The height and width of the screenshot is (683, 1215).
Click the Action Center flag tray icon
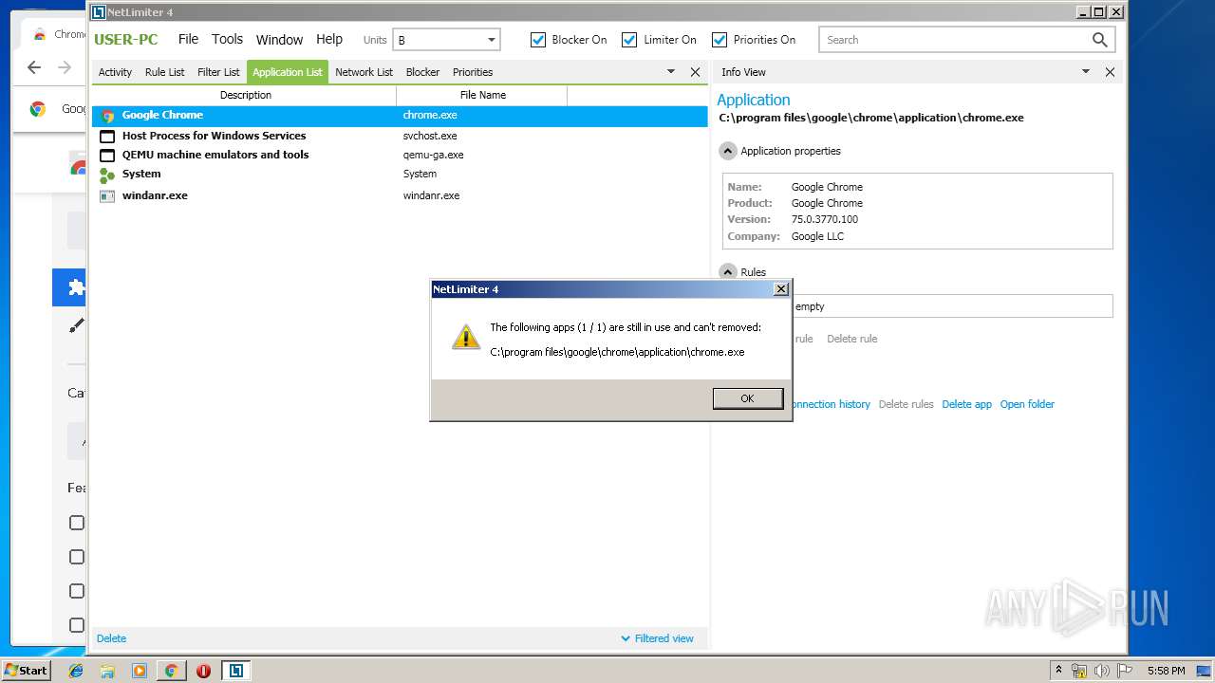coord(1125,671)
